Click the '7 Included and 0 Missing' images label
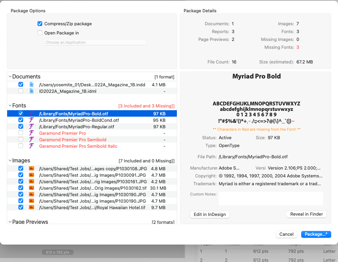 147,161
